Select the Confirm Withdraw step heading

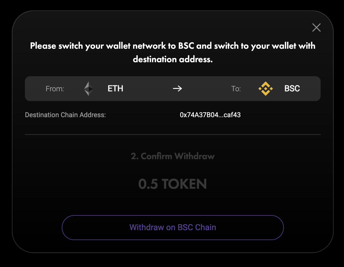[173, 156]
